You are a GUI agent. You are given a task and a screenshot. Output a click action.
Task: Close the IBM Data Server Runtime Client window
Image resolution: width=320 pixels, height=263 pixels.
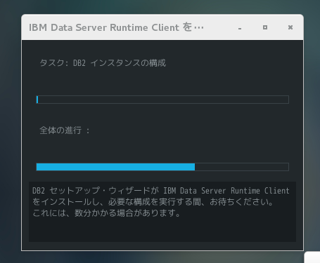290,27
